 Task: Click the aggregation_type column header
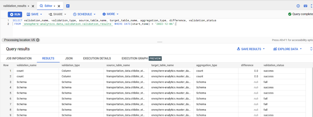[207, 65]
